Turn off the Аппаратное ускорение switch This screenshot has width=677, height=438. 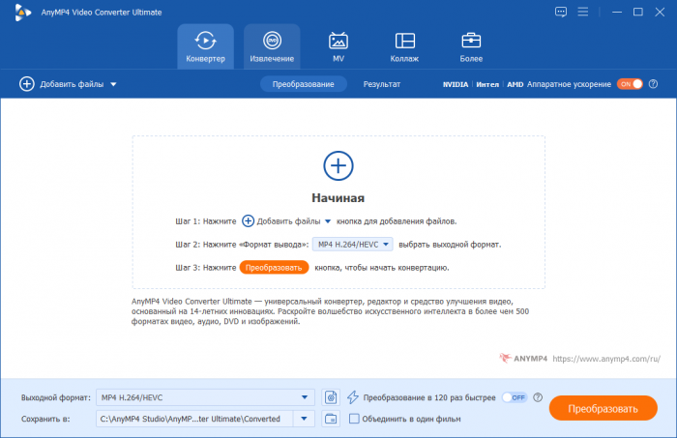pos(630,84)
